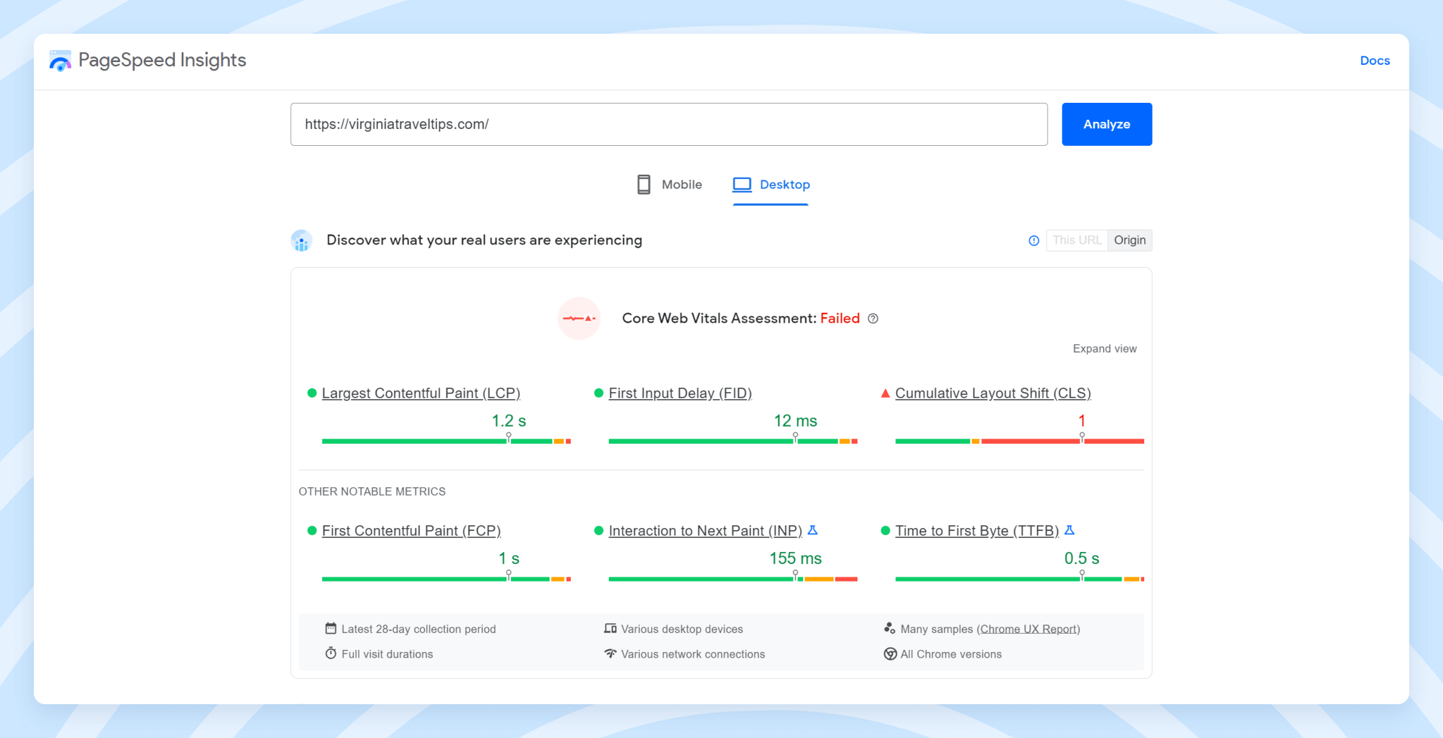The image size is (1443, 738).
Task: Click the FID distribution bar
Action: click(x=733, y=441)
